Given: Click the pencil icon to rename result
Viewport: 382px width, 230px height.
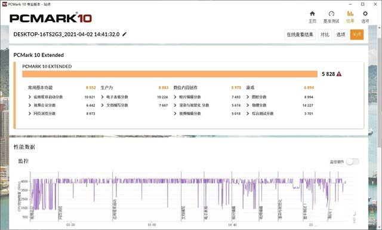Looking at the screenshot, I should pos(124,35).
